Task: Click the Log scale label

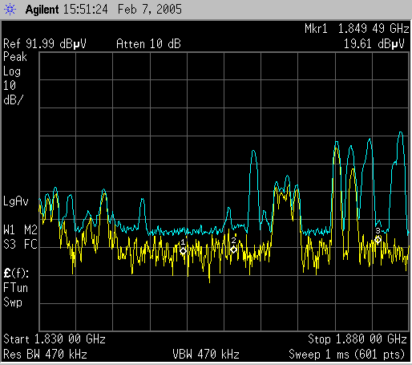Action: (x=12, y=71)
